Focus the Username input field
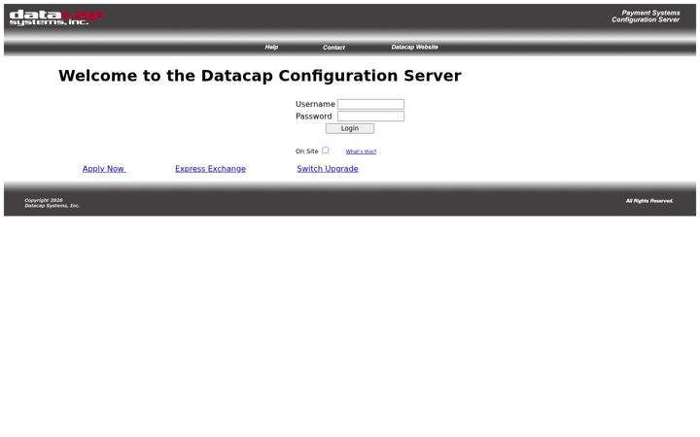700x437 pixels. pos(371,104)
